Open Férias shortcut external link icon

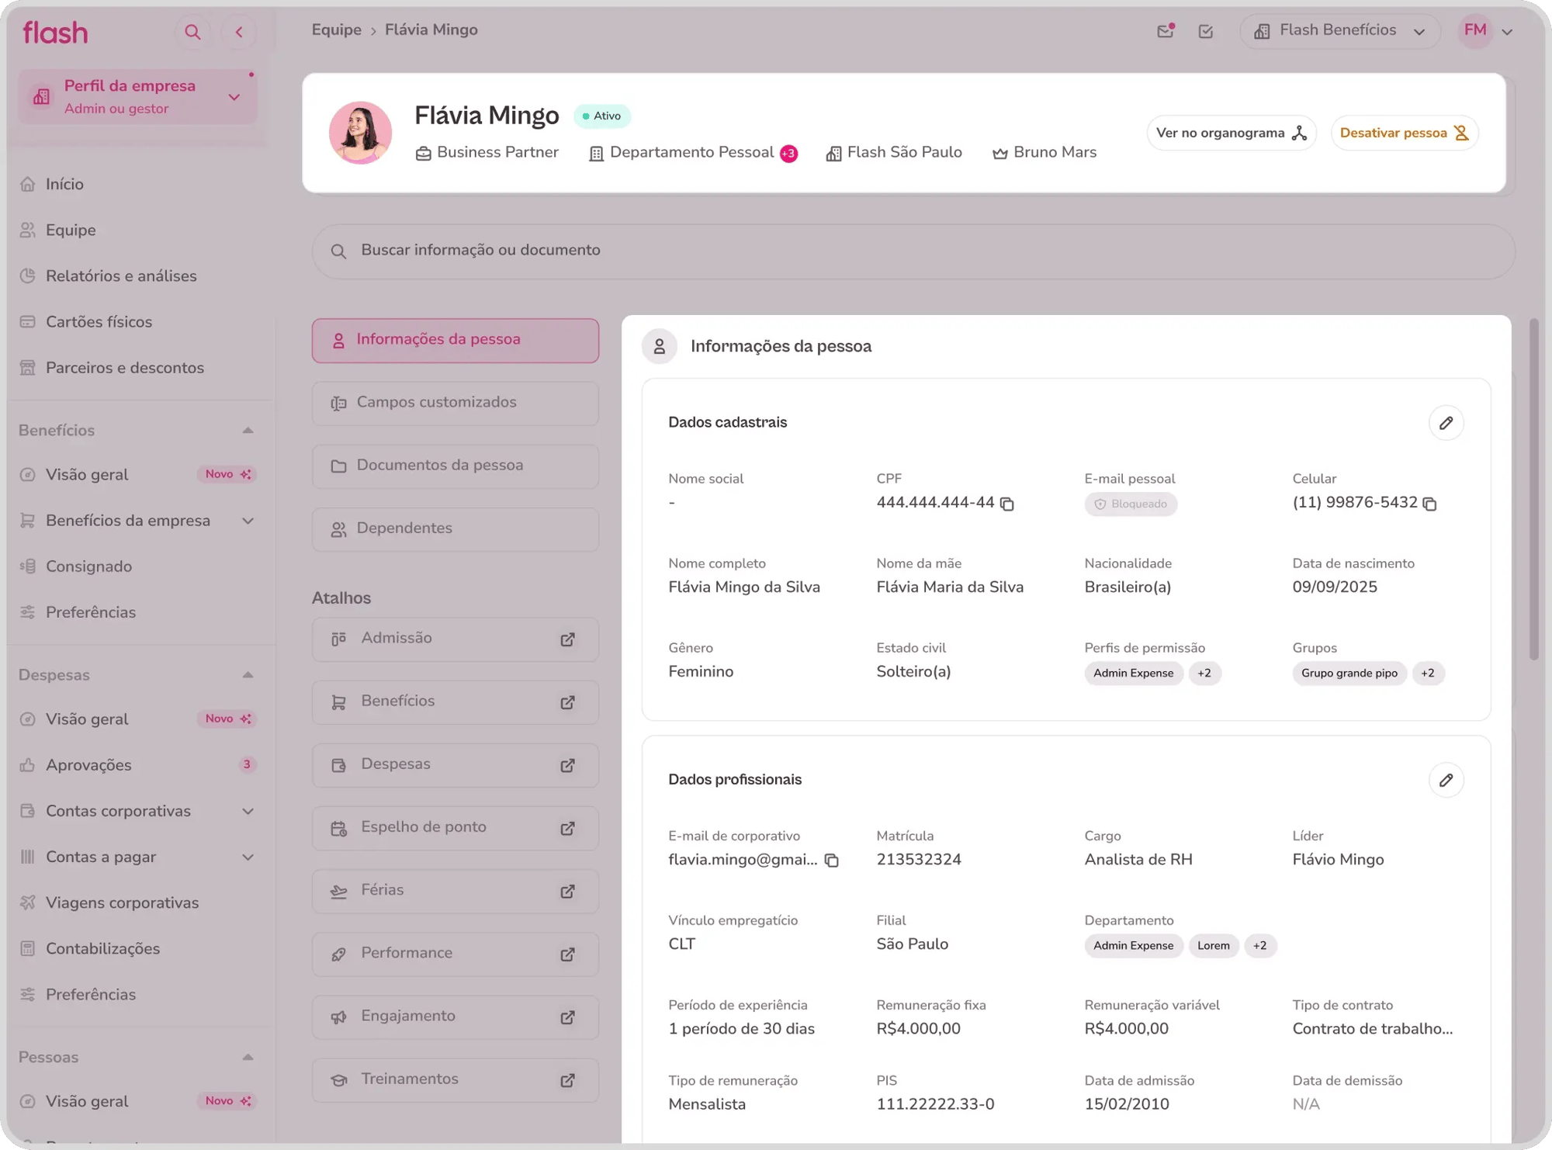pyautogui.click(x=568, y=891)
